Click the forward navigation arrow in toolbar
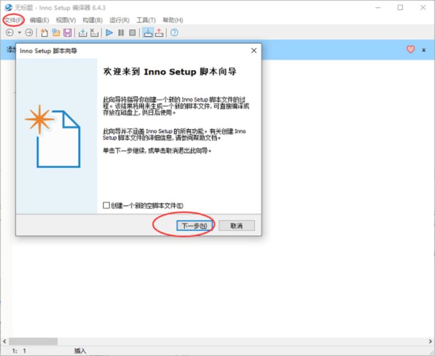This screenshot has height=356, width=435. [28, 33]
